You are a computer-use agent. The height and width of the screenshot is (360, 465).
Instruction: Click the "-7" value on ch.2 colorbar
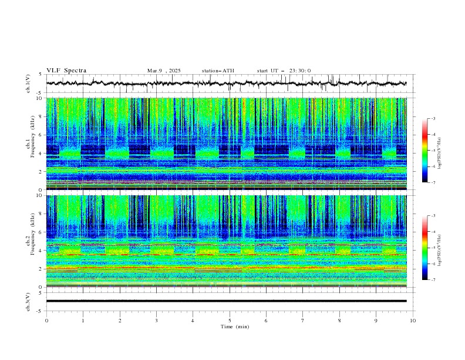pyautogui.click(x=433, y=280)
